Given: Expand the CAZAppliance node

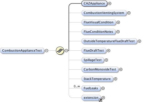Looking at the screenshot, I should [110, 3].
